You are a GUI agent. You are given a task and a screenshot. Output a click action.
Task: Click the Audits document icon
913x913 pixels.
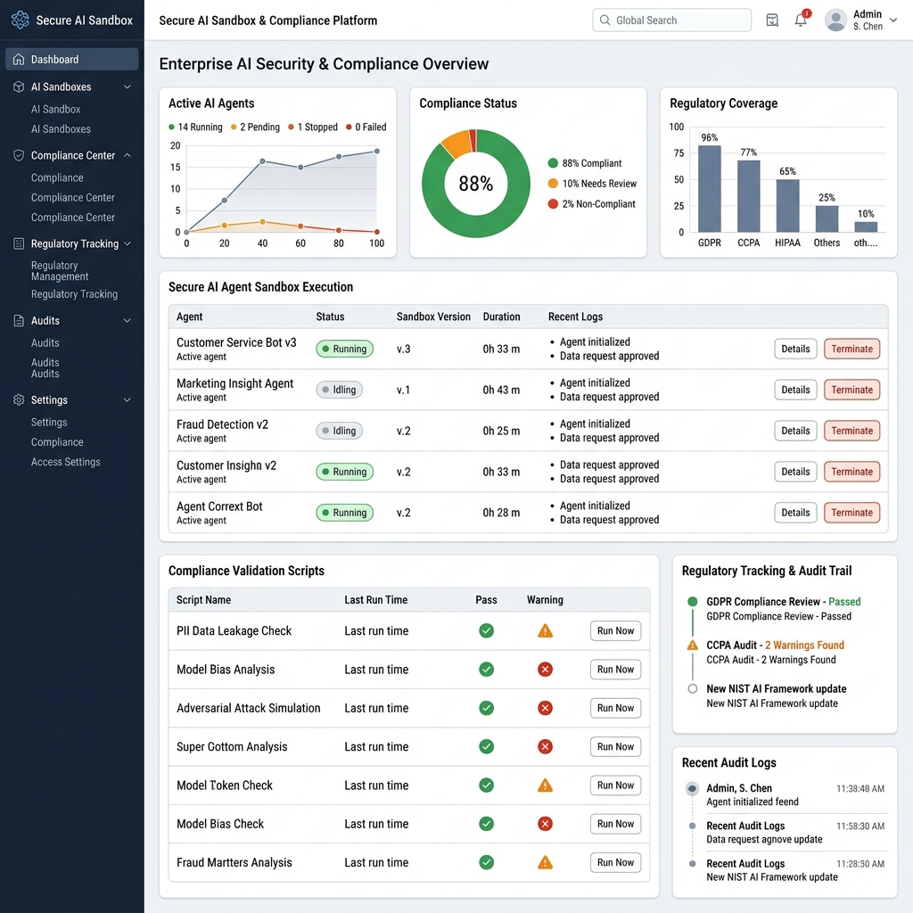point(17,320)
